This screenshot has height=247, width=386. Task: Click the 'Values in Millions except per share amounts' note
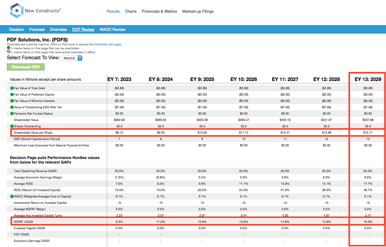click(x=45, y=80)
